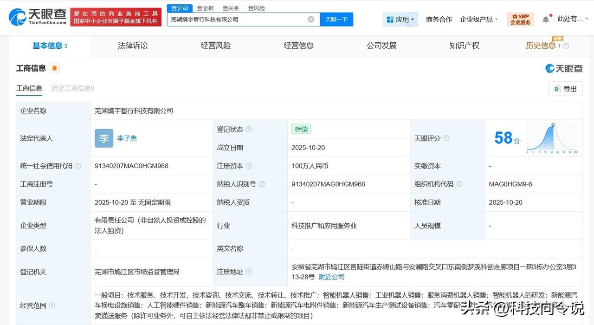Switch to the 查老板 search tab

pos(205,7)
